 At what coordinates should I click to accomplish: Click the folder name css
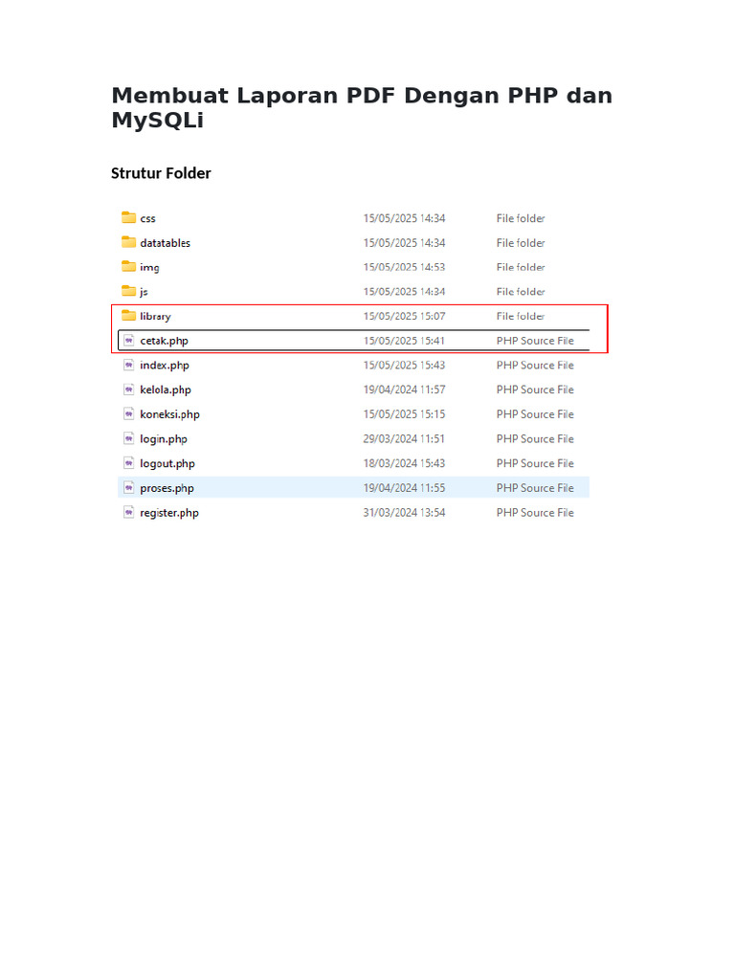click(x=147, y=219)
